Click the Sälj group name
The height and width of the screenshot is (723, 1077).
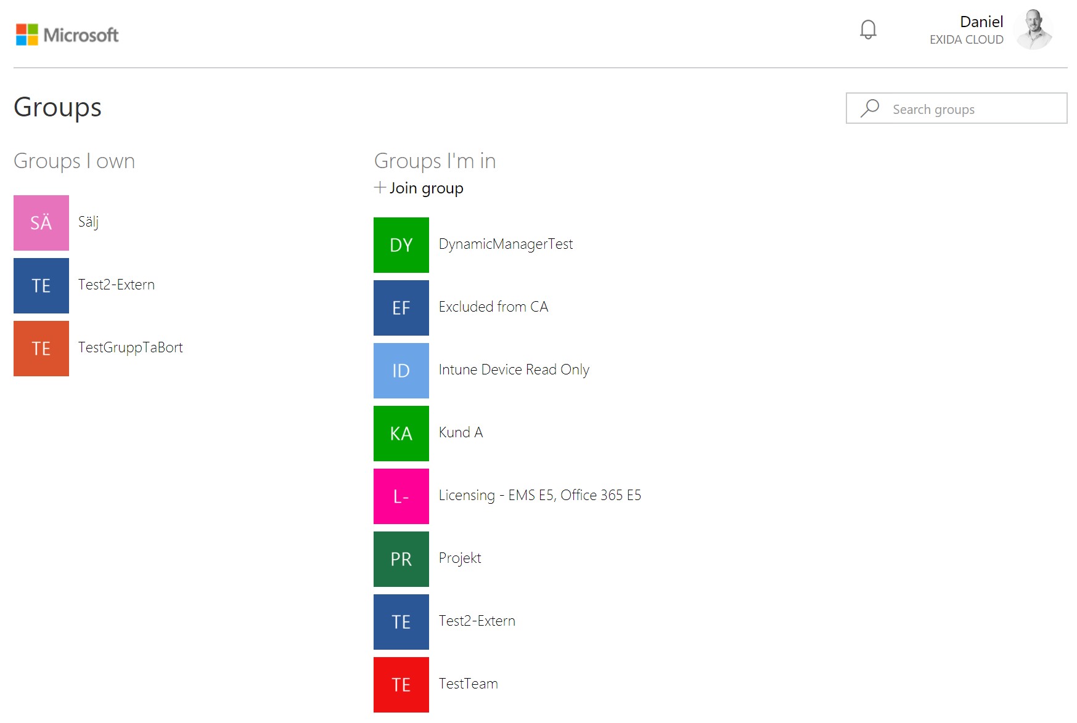click(x=89, y=222)
